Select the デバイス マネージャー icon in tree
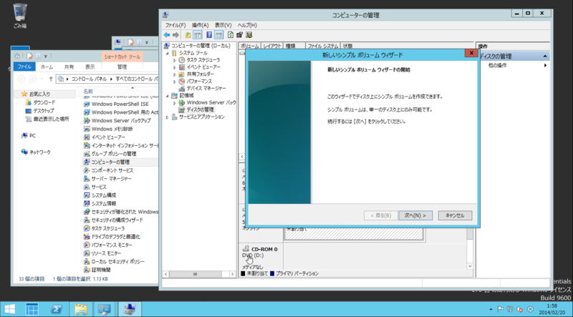 tap(182, 89)
